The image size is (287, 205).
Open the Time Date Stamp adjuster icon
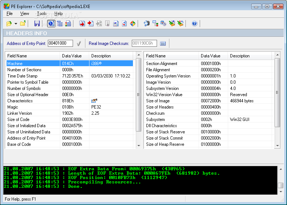tap(164, 23)
